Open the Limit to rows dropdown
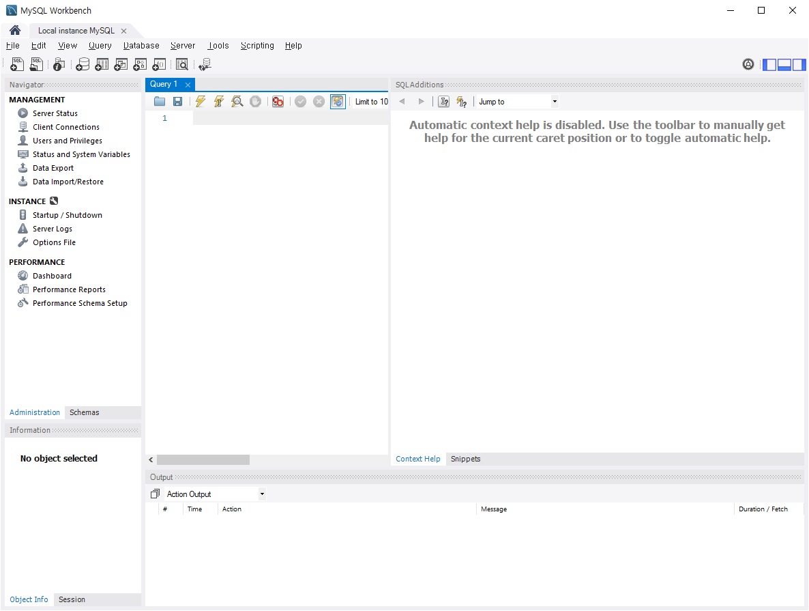This screenshot has height=611, width=809. [x=371, y=102]
